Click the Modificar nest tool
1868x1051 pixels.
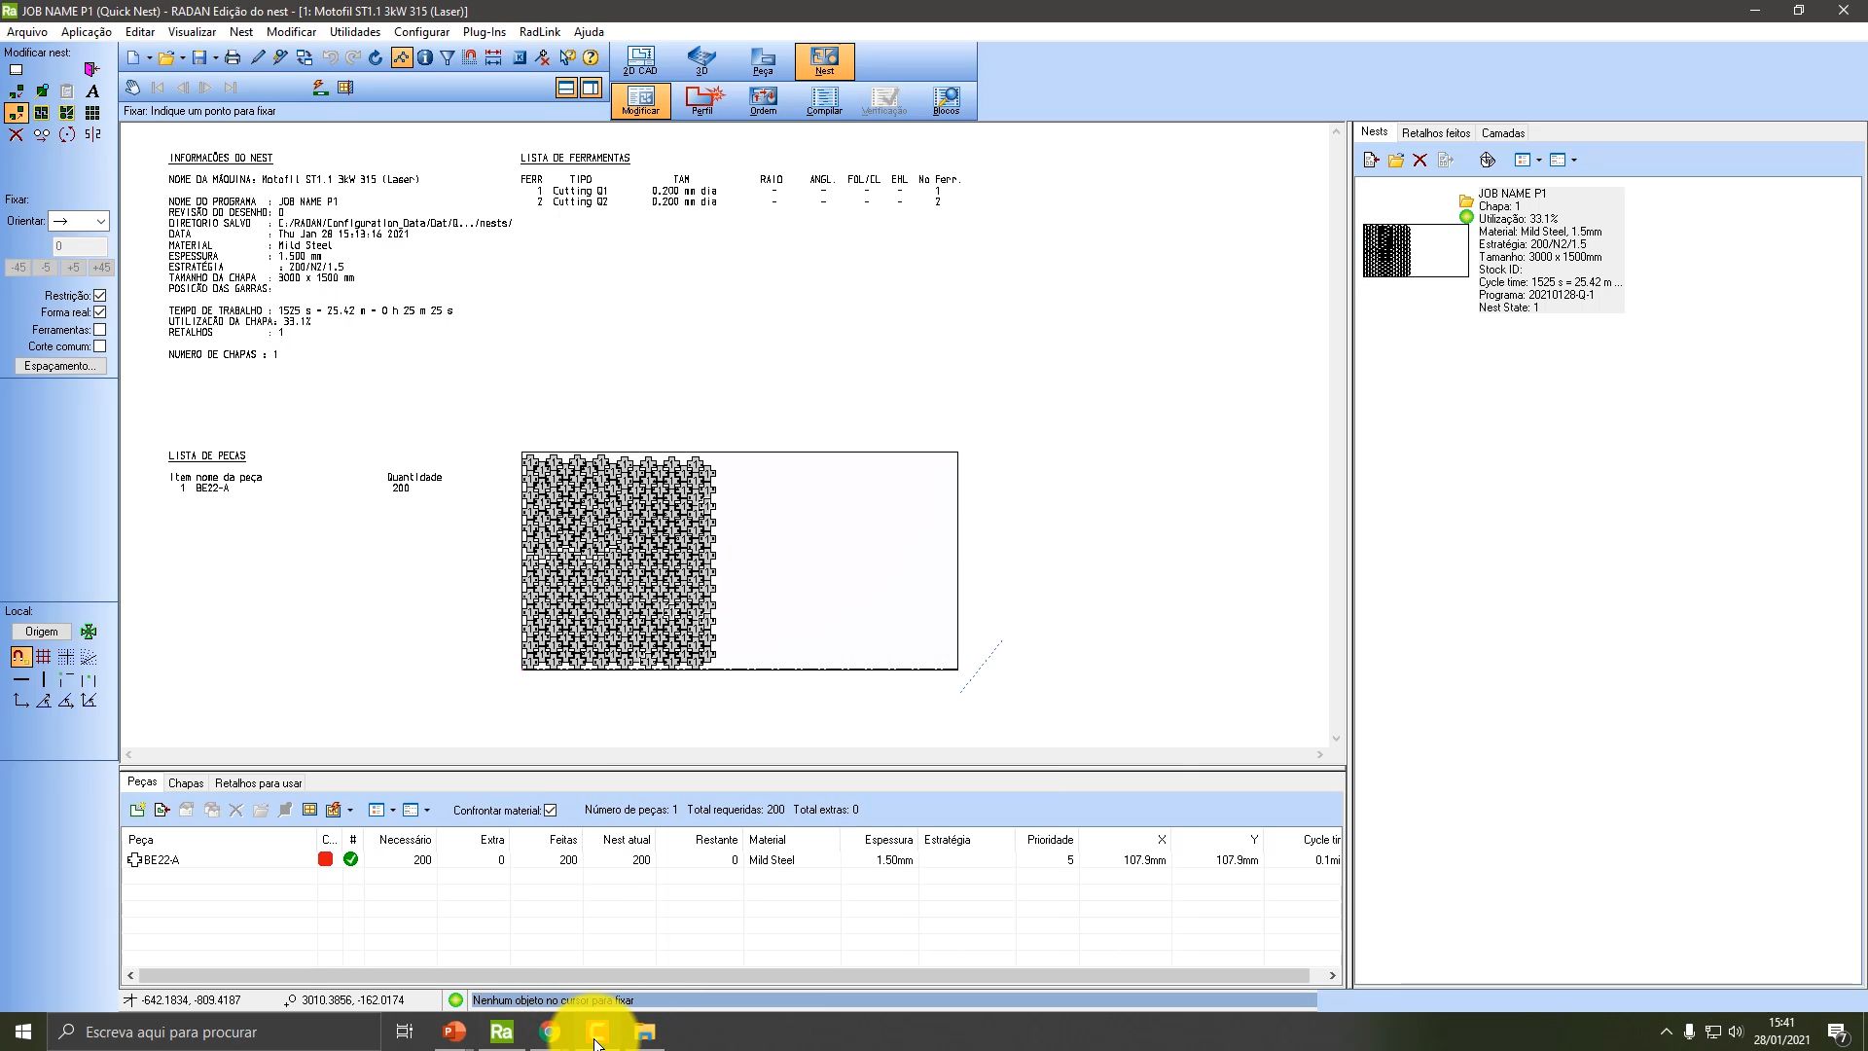point(640,100)
